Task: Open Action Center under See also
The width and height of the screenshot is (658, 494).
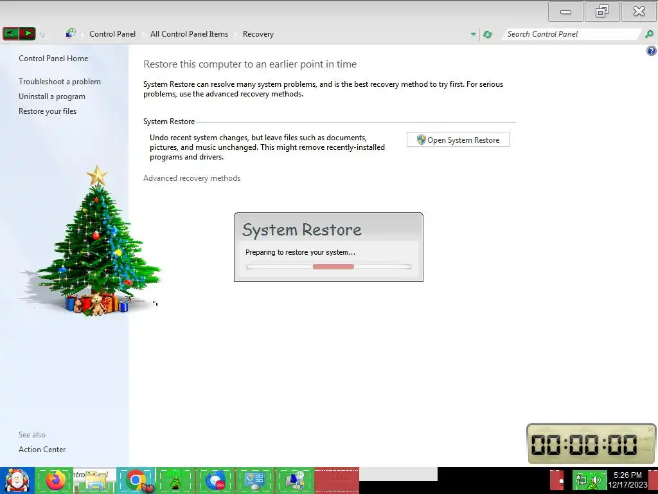Action: point(42,450)
